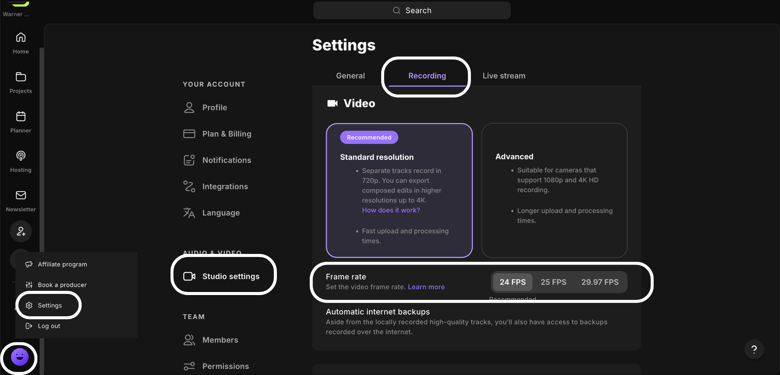Switch to the Recording tab
Screen dimensions: 780x375
427,76
